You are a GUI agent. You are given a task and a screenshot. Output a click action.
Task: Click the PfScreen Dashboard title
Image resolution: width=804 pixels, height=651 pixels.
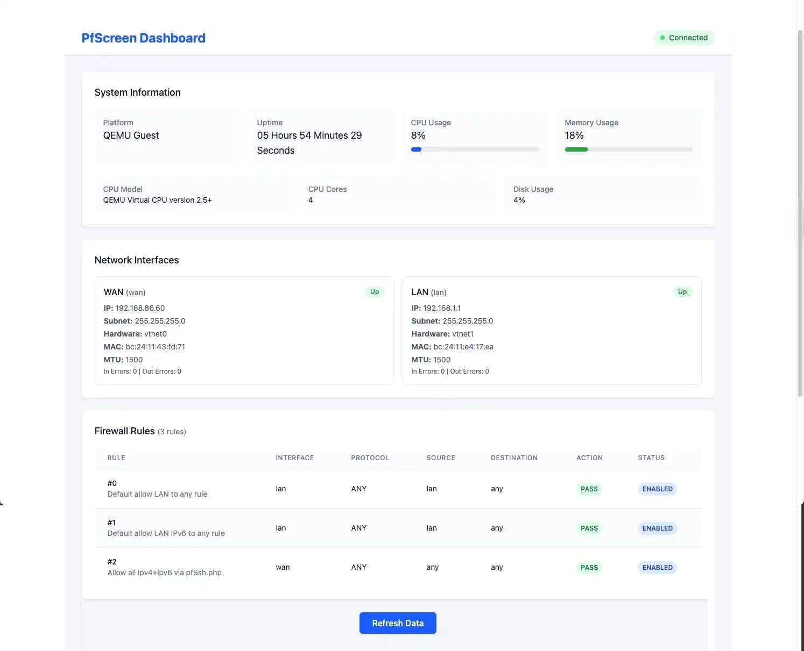143,38
